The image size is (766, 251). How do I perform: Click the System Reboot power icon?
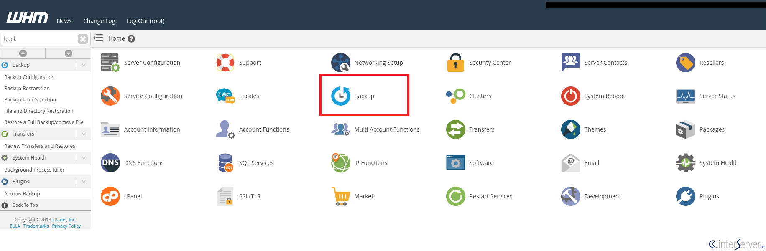pos(571,96)
